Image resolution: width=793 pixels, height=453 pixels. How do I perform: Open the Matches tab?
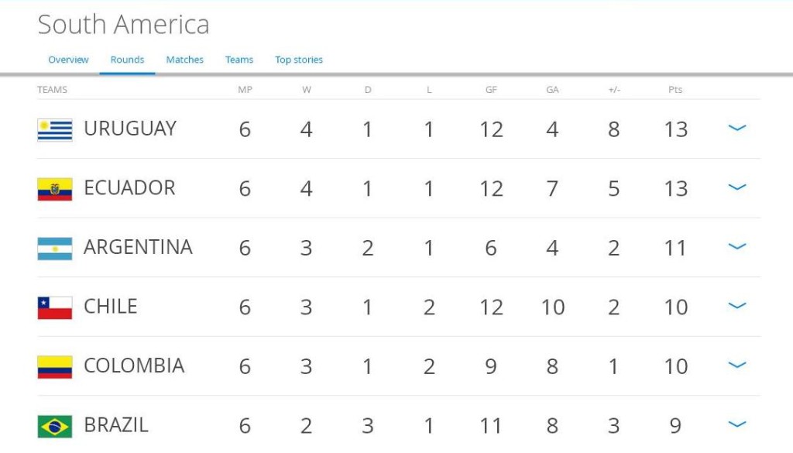click(x=184, y=60)
